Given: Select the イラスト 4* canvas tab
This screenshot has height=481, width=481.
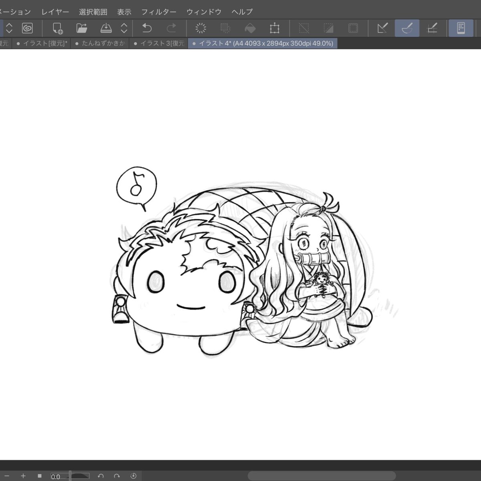Looking at the screenshot, I should point(263,43).
